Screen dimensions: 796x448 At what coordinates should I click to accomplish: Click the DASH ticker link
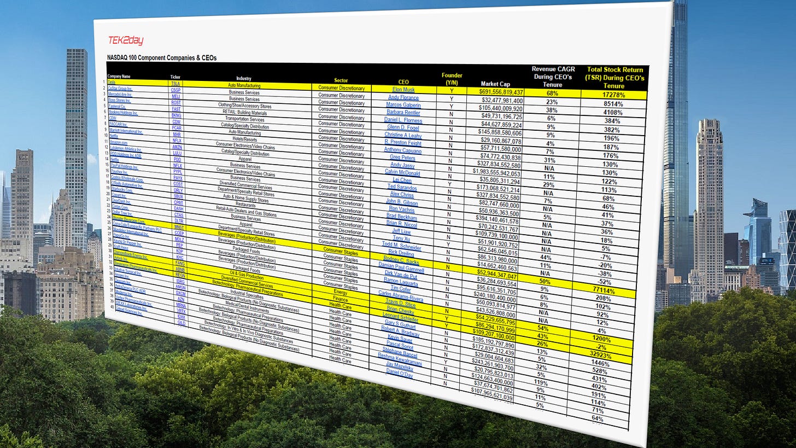(x=179, y=208)
